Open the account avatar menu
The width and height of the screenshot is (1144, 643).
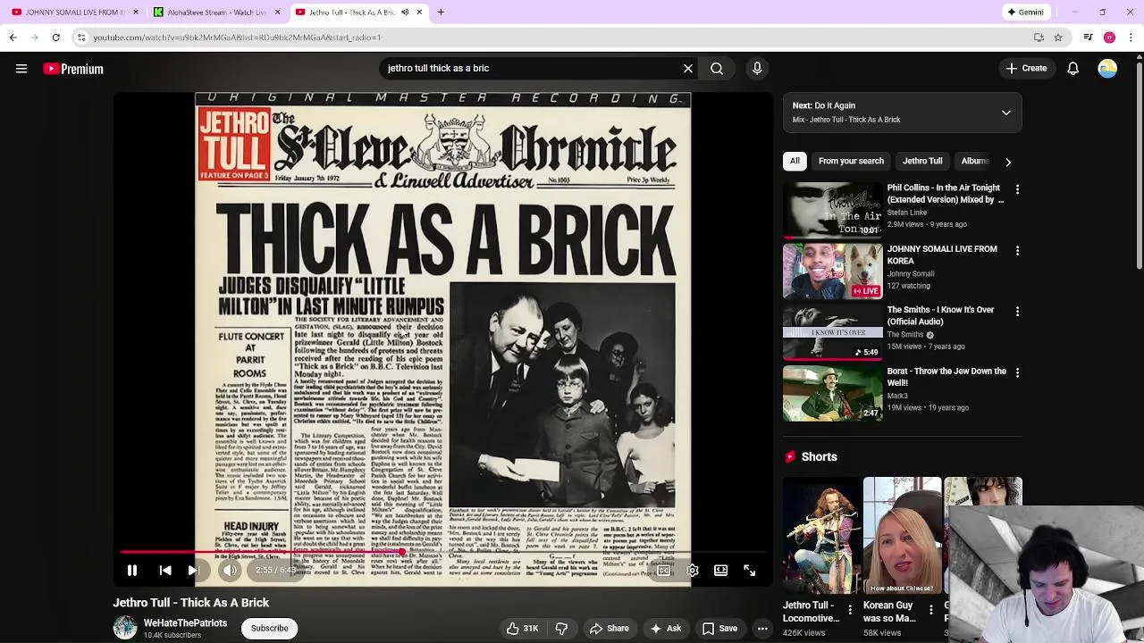tap(1107, 68)
